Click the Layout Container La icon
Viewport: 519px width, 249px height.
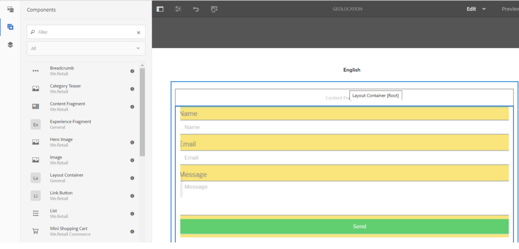pyautogui.click(x=36, y=178)
